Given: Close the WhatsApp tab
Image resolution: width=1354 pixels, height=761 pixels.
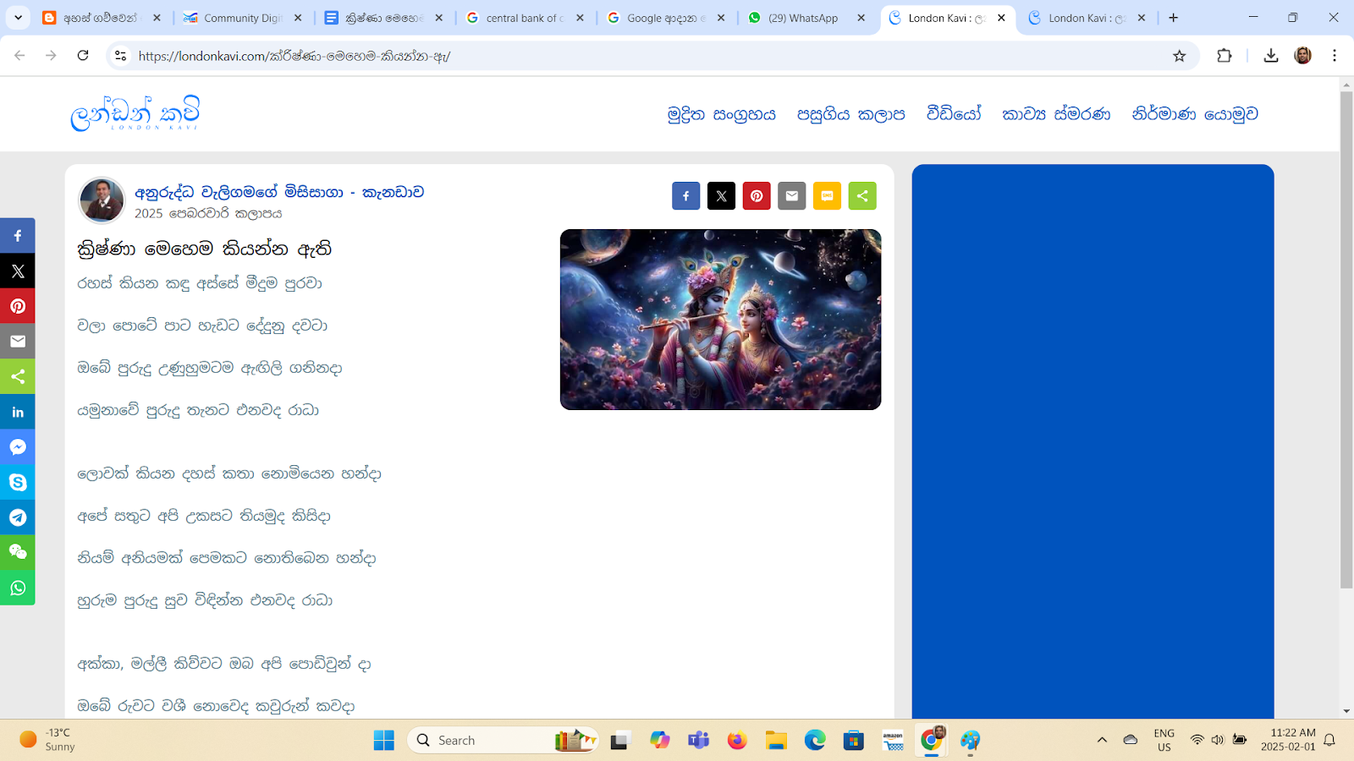Looking at the screenshot, I should 861,18.
